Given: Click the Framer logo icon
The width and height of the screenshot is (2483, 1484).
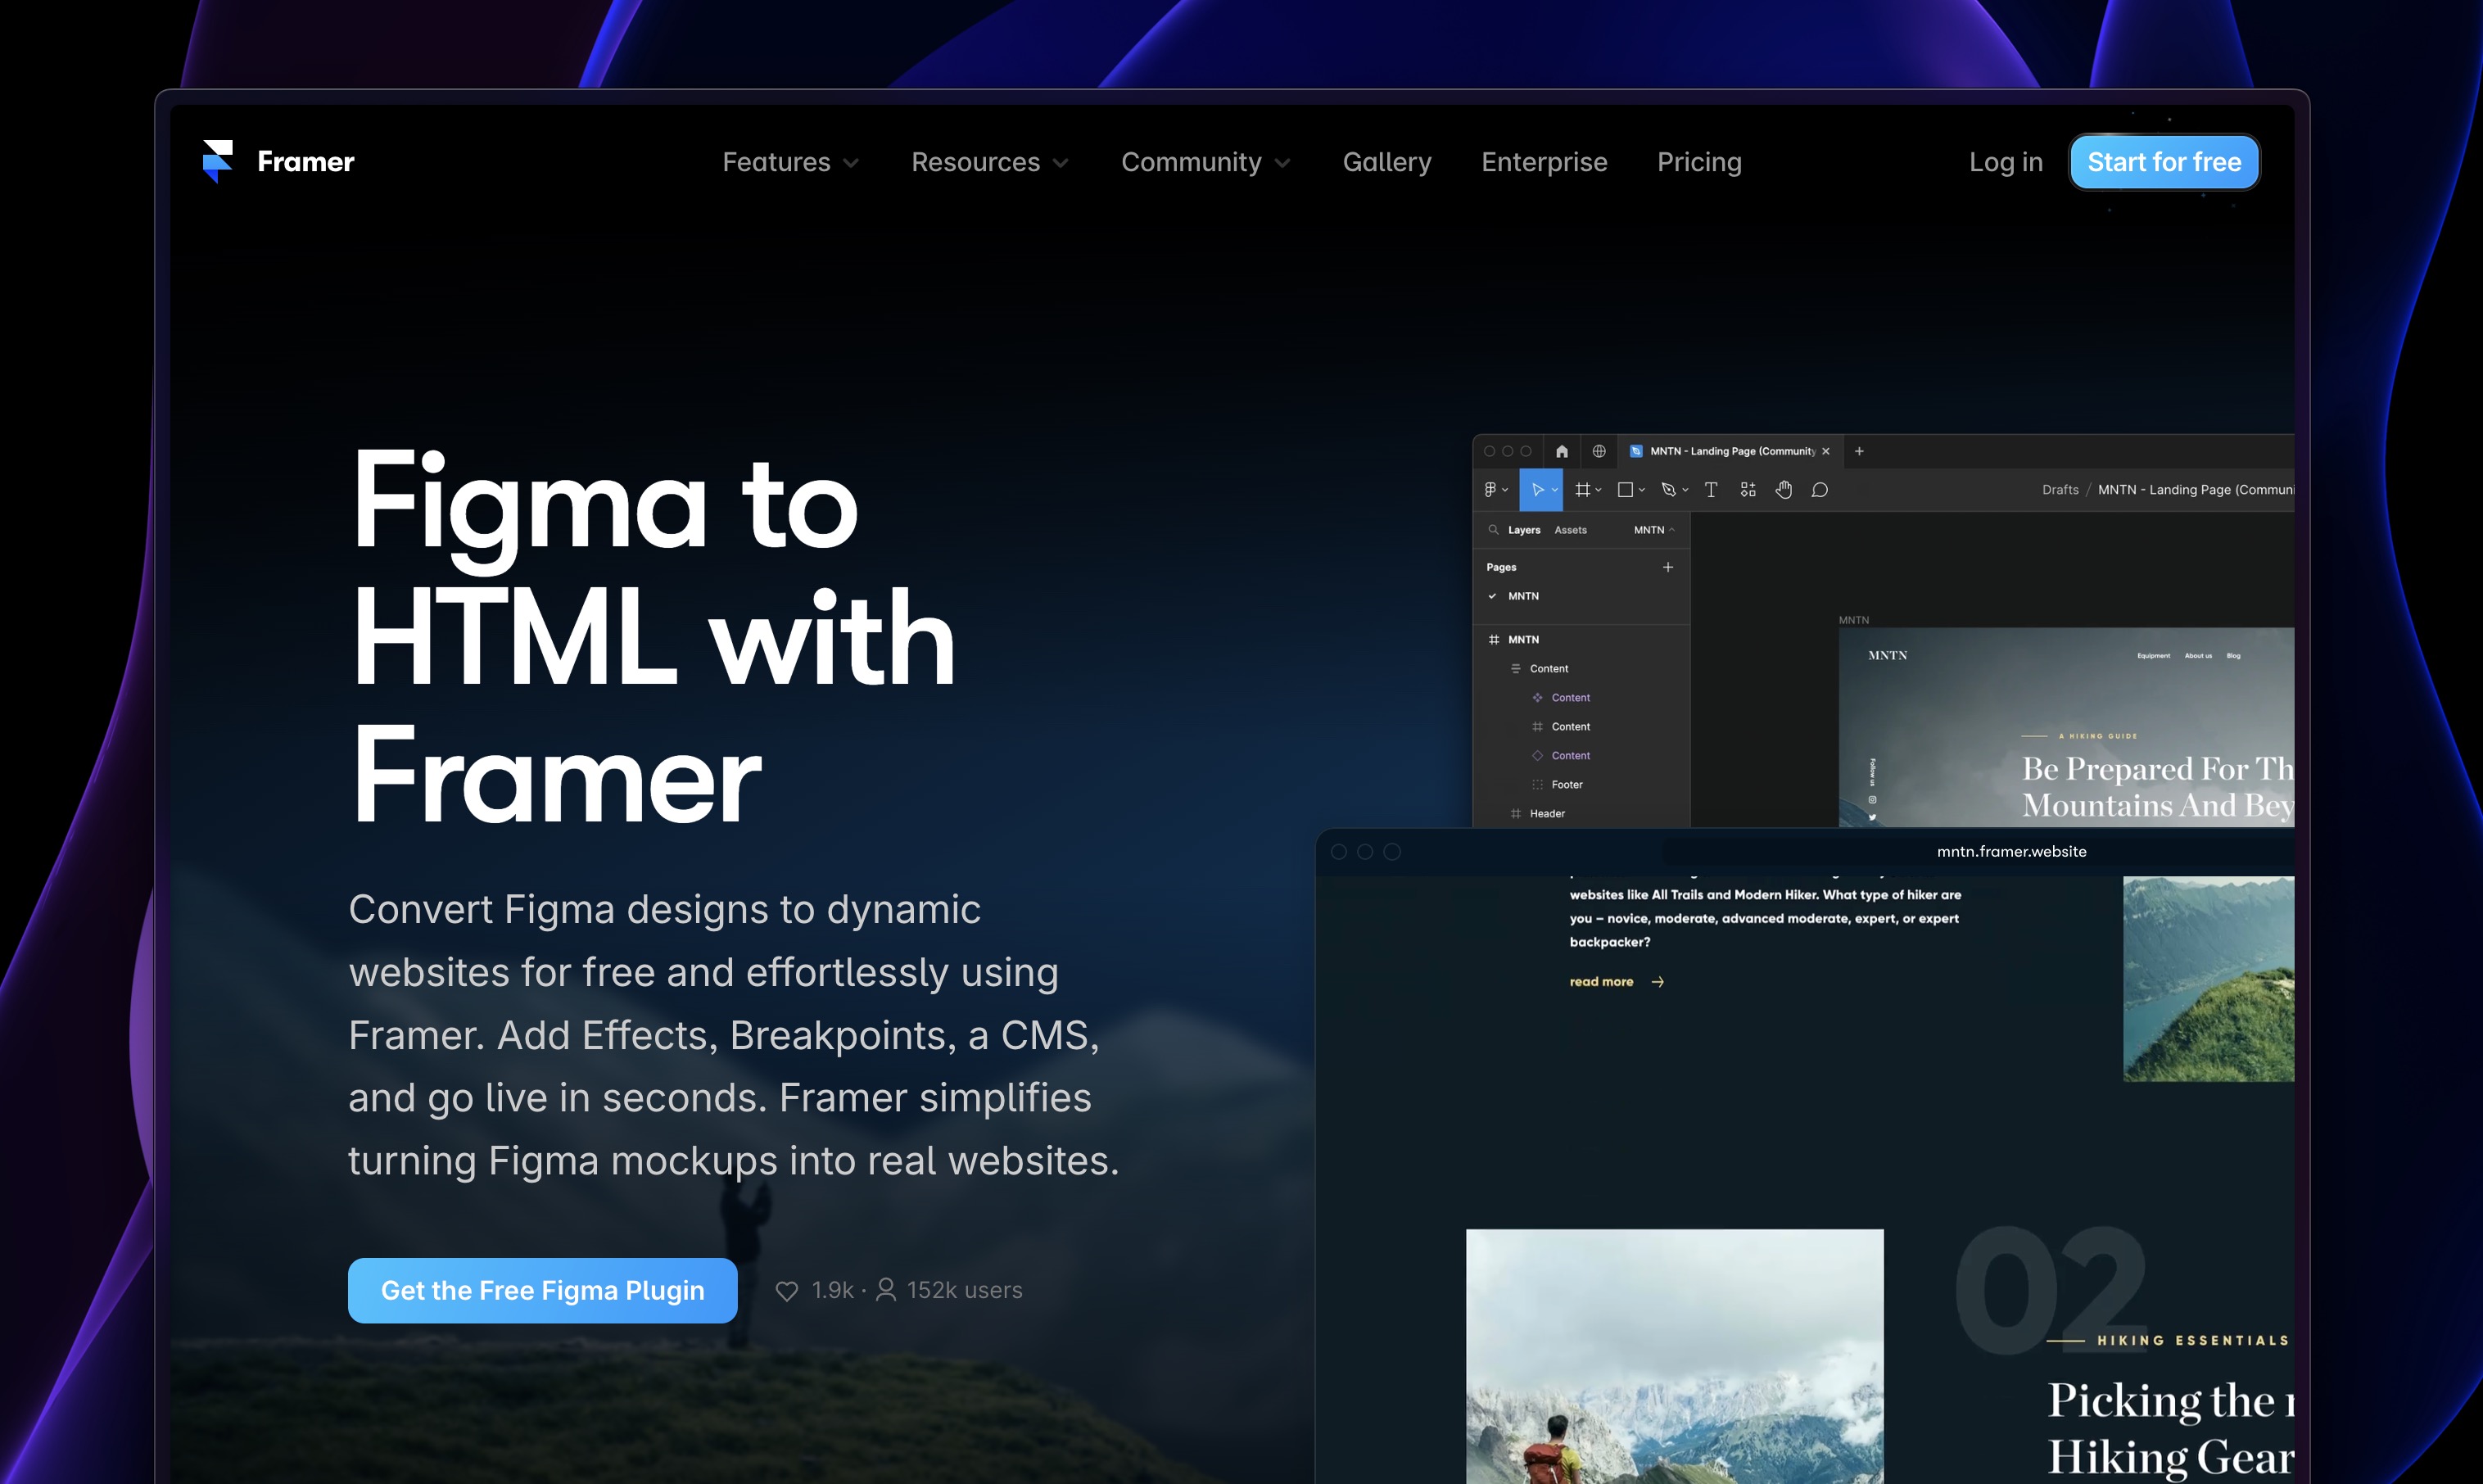Looking at the screenshot, I should point(217,161).
